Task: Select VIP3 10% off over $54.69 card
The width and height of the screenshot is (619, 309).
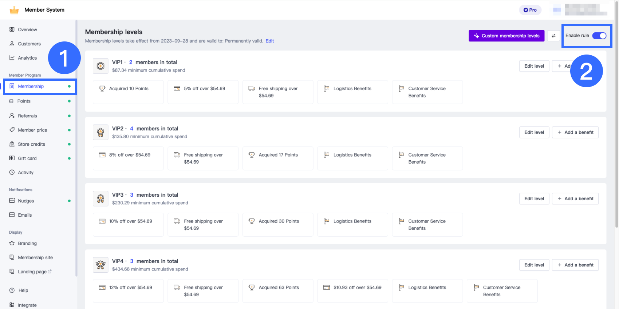Action: pyautogui.click(x=128, y=225)
